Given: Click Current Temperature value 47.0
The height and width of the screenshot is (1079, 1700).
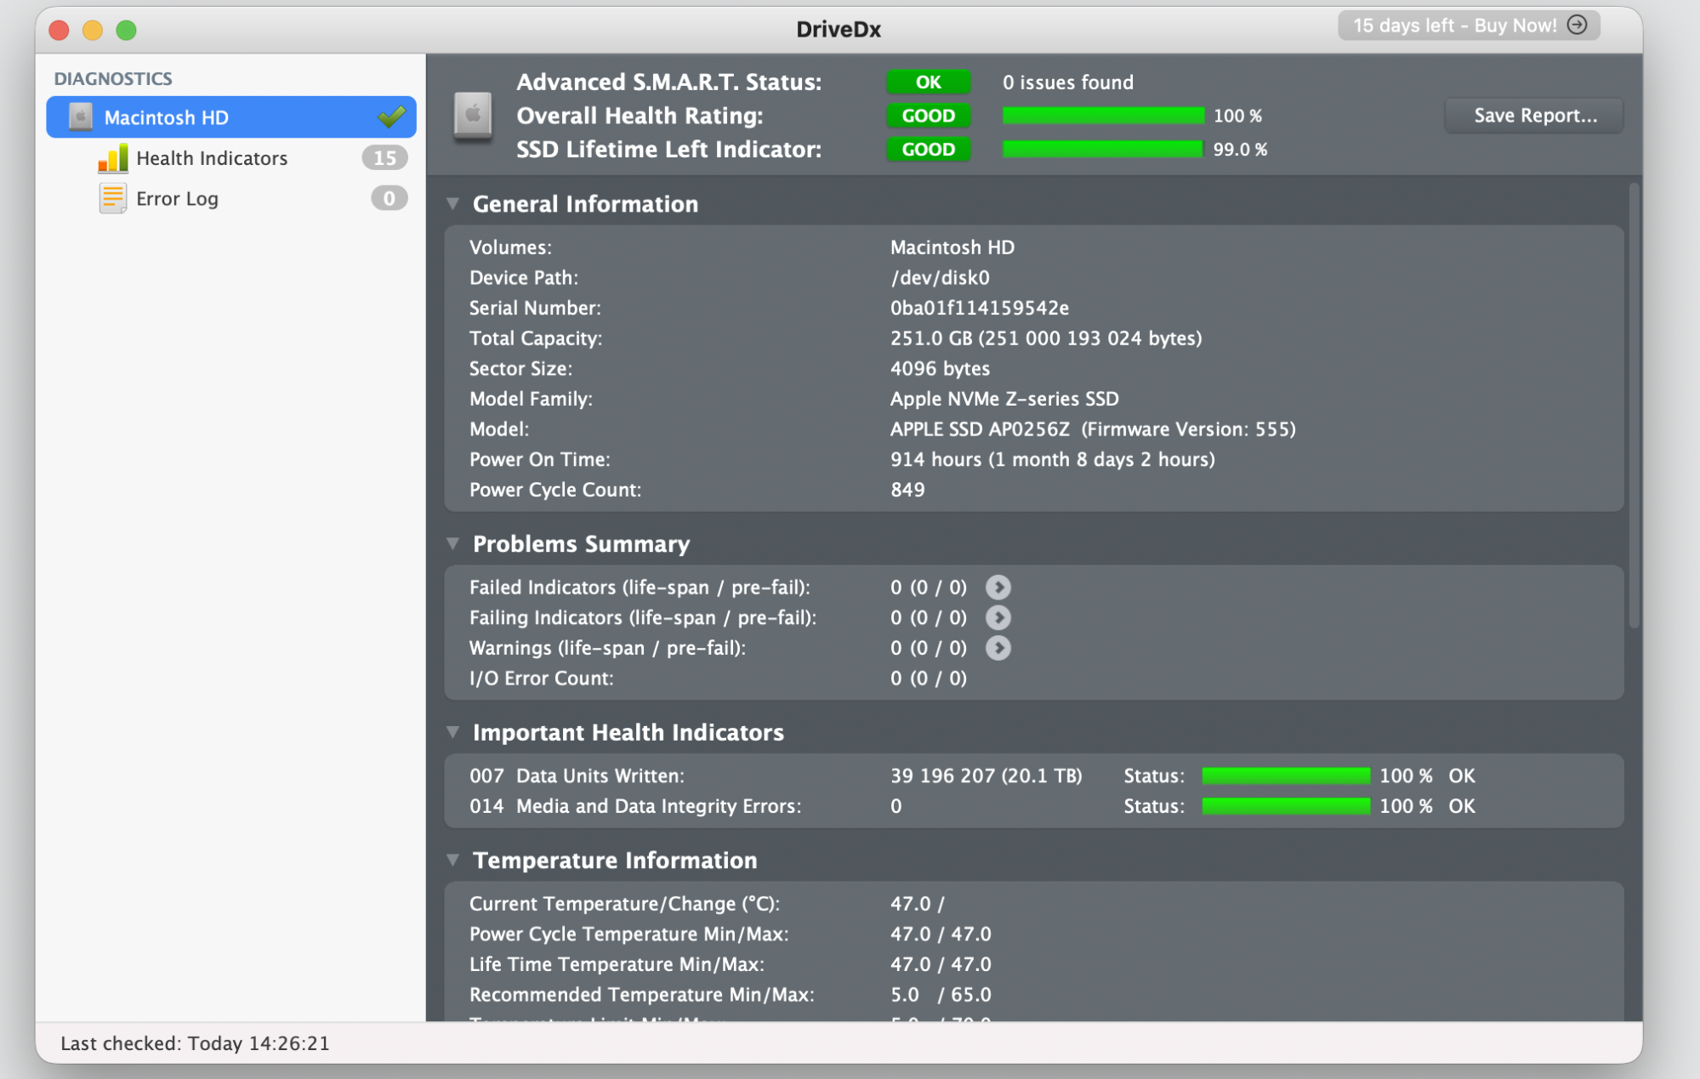Looking at the screenshot, I should 917,904.
